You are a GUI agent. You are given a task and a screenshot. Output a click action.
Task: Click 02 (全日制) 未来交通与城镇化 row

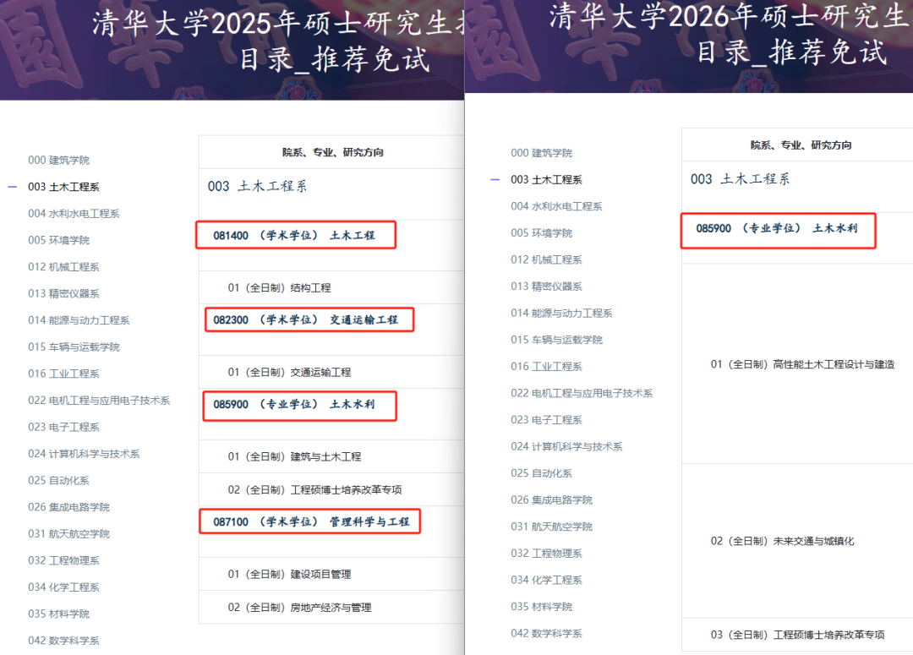point(797,541)
